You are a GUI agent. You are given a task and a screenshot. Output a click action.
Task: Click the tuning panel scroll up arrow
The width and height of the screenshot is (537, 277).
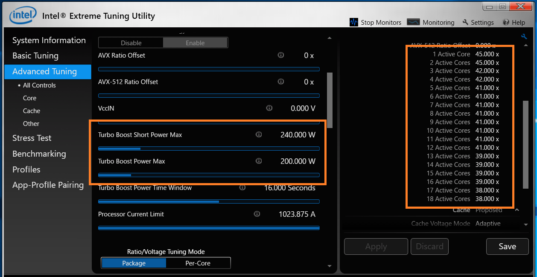pos(329,38)
